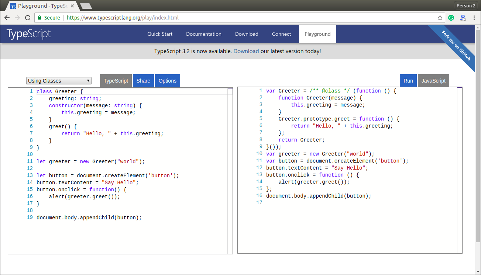Run the compiled code
This screenshot has height=275, width=481.
tap(408, 81)
